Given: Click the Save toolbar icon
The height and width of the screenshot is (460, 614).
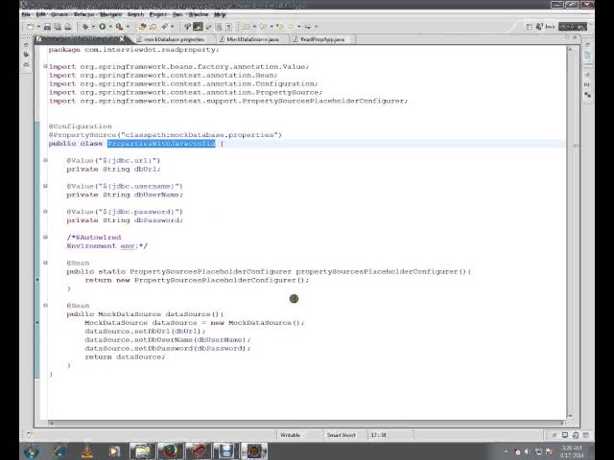Looking at the screenshot, I should pyautogui.click(x=47, y=27).
